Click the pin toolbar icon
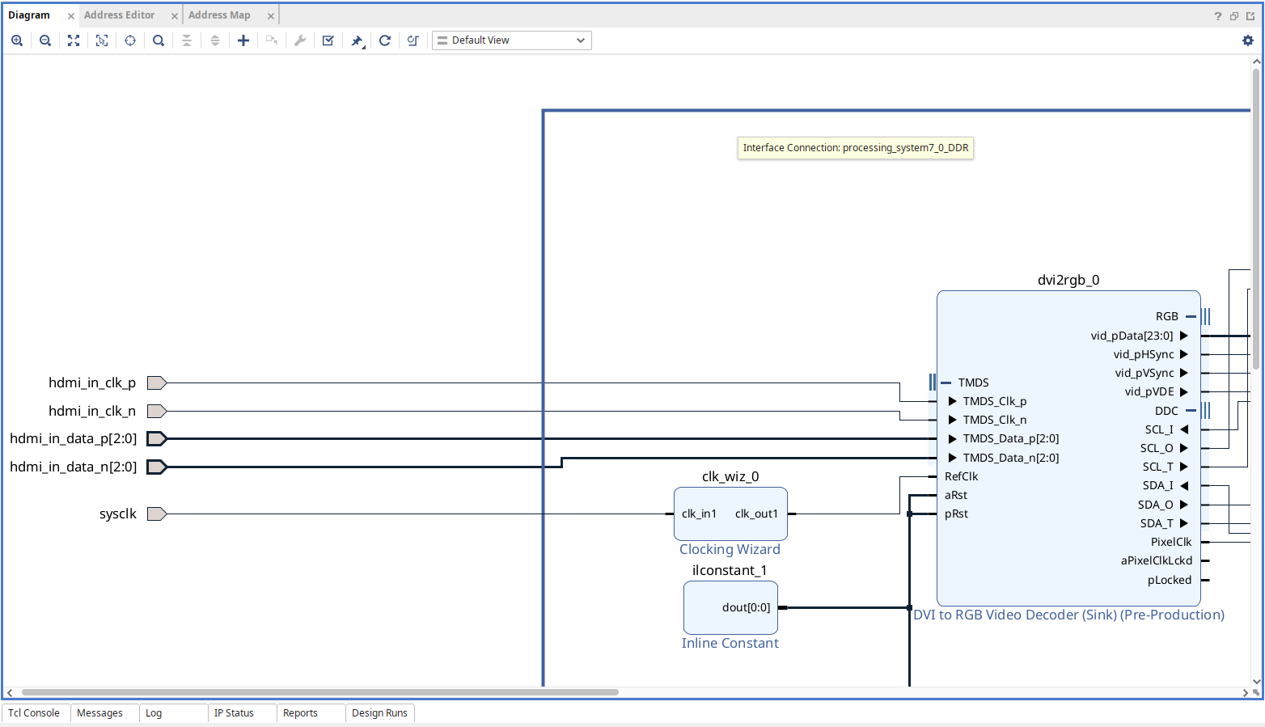1265x727 pixels. (357, 40)
